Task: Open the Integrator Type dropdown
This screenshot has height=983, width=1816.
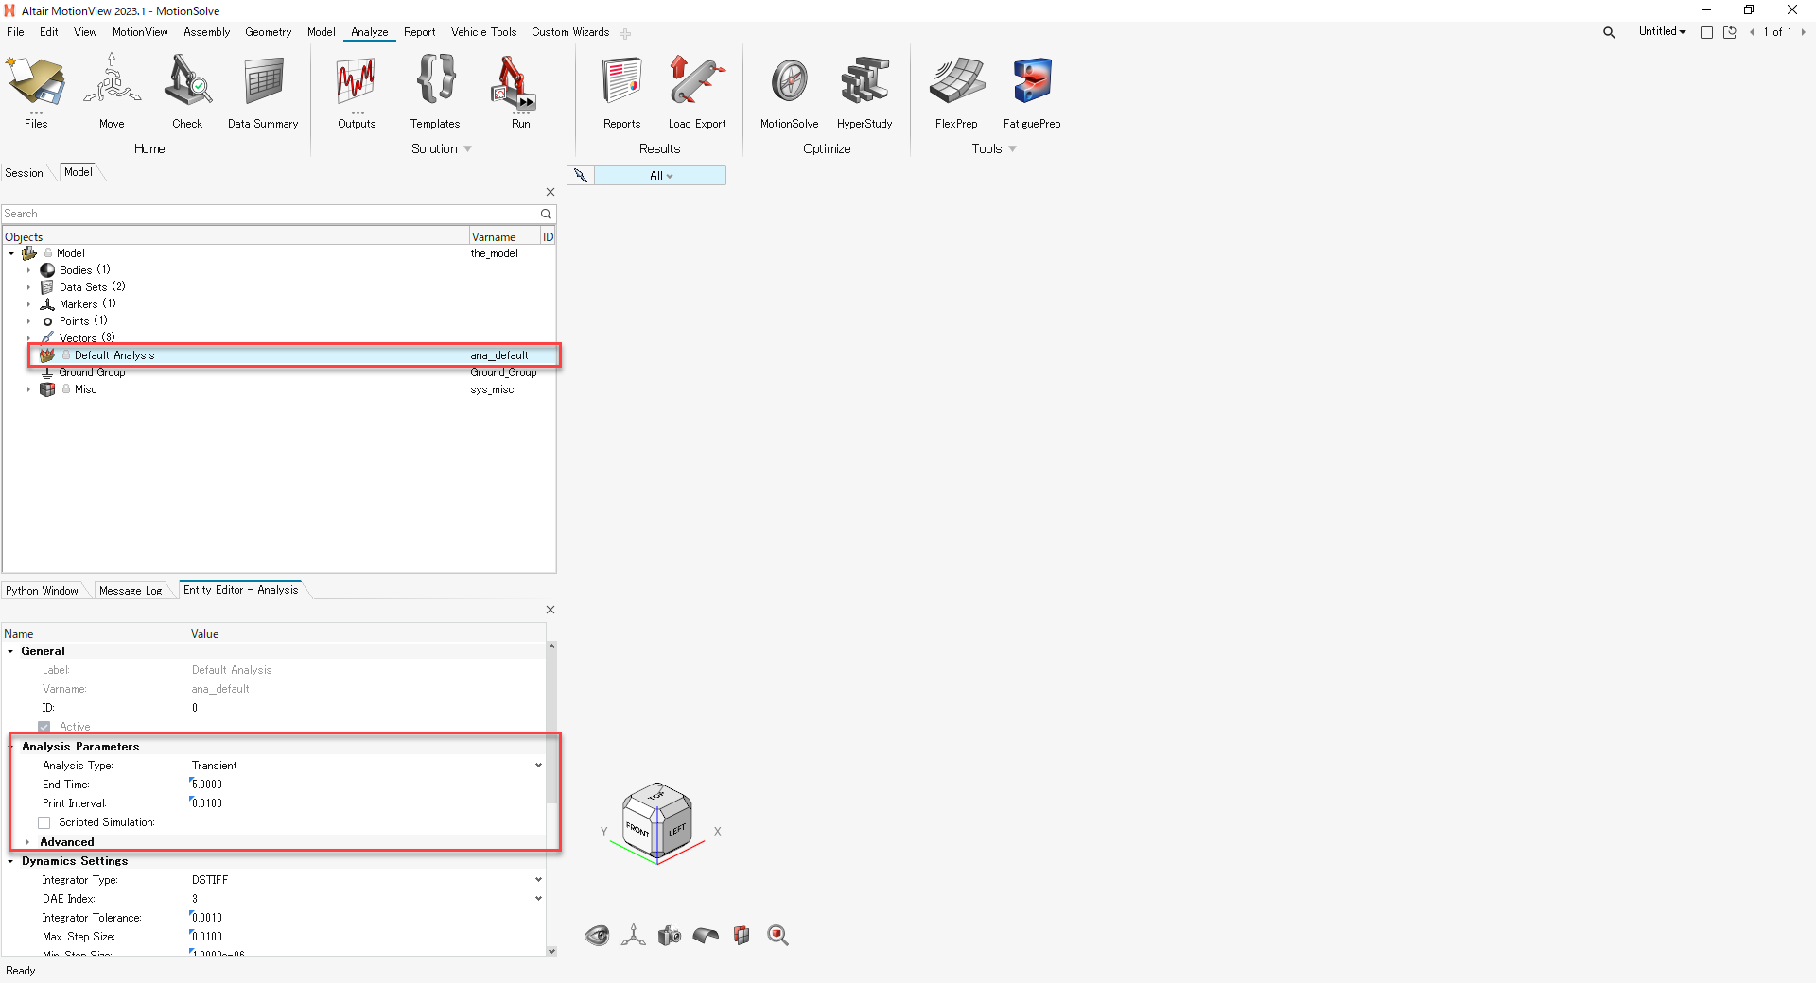Action: pos(537,879)
